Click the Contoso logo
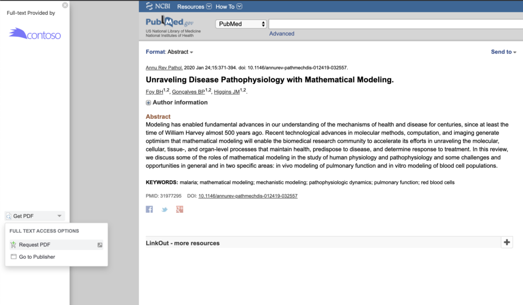523x305 pixels. [x=35, y=34]
